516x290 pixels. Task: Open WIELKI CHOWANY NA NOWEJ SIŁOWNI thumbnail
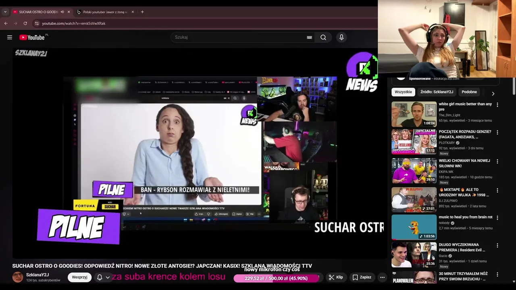coord(414,171)
